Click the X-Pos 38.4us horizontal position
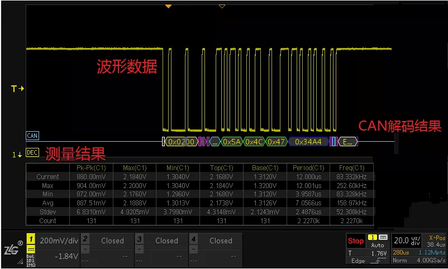448x269 pixels. coord(437,241)
